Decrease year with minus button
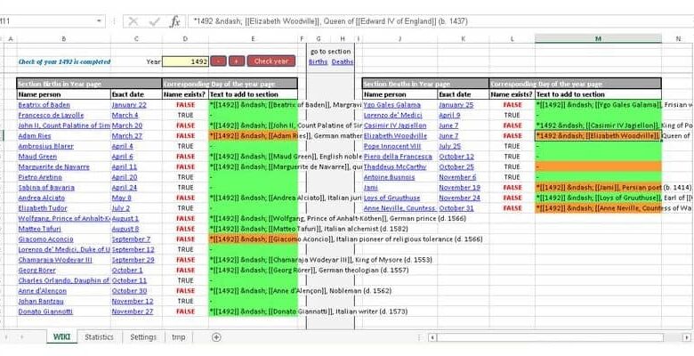694x356 pixels. pos(219,61)
